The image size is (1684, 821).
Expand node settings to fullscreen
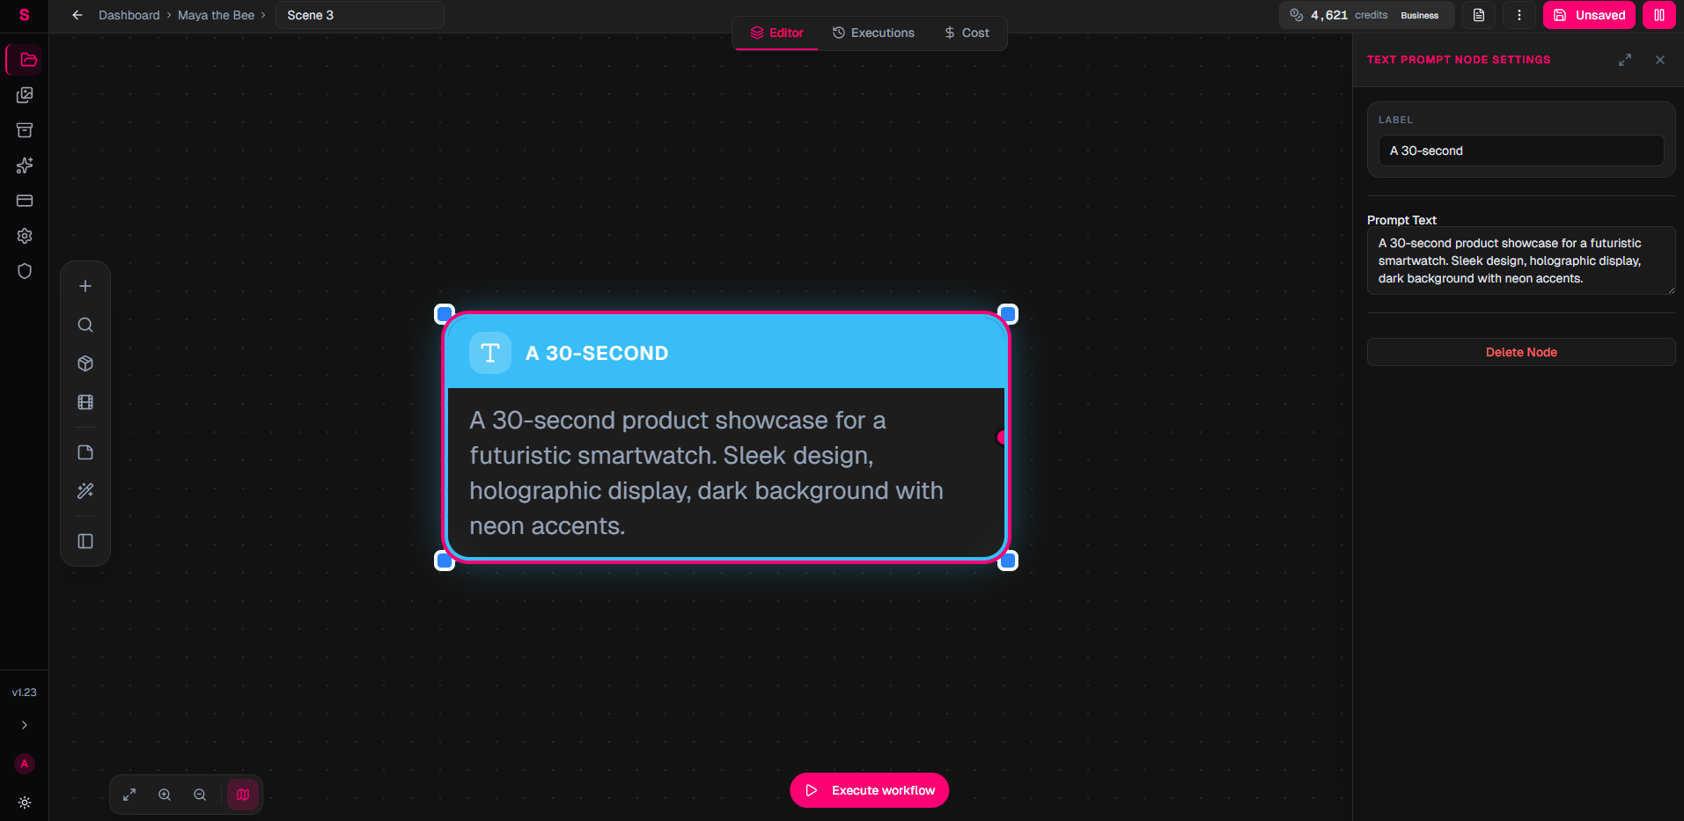click(1625, 60)
